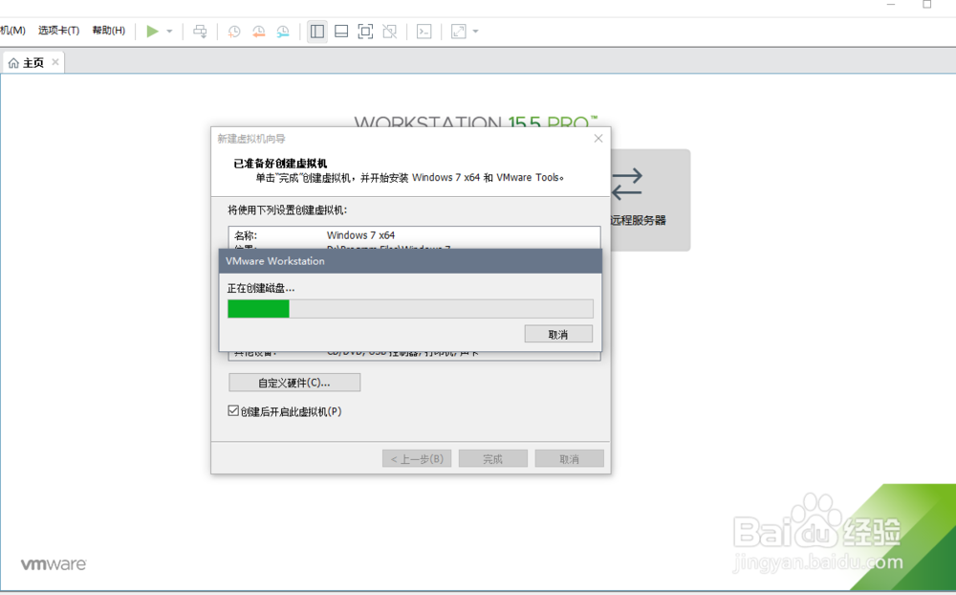Select the 名称: Windows 7 x64 row

(414, 235)
